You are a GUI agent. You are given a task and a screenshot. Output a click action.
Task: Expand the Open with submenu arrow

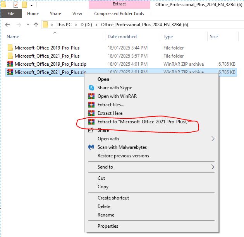pyautogui.click(x=213, y=139)
